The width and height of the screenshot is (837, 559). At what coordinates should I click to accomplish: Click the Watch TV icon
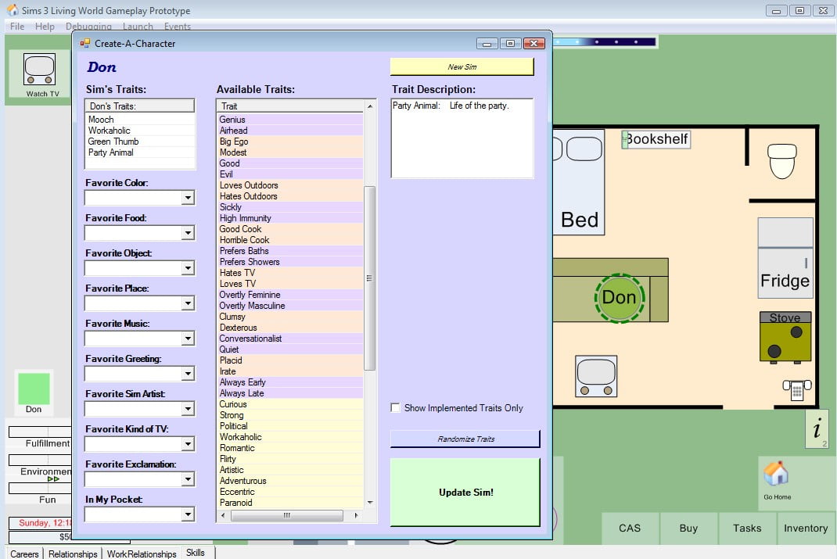pos(40,70)
